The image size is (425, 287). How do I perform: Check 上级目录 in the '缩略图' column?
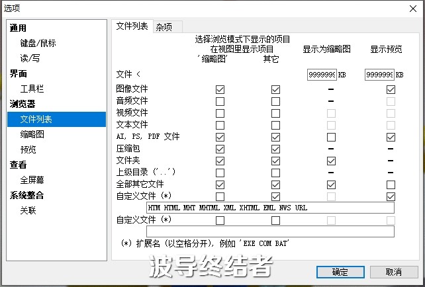[x=220, y=173]
